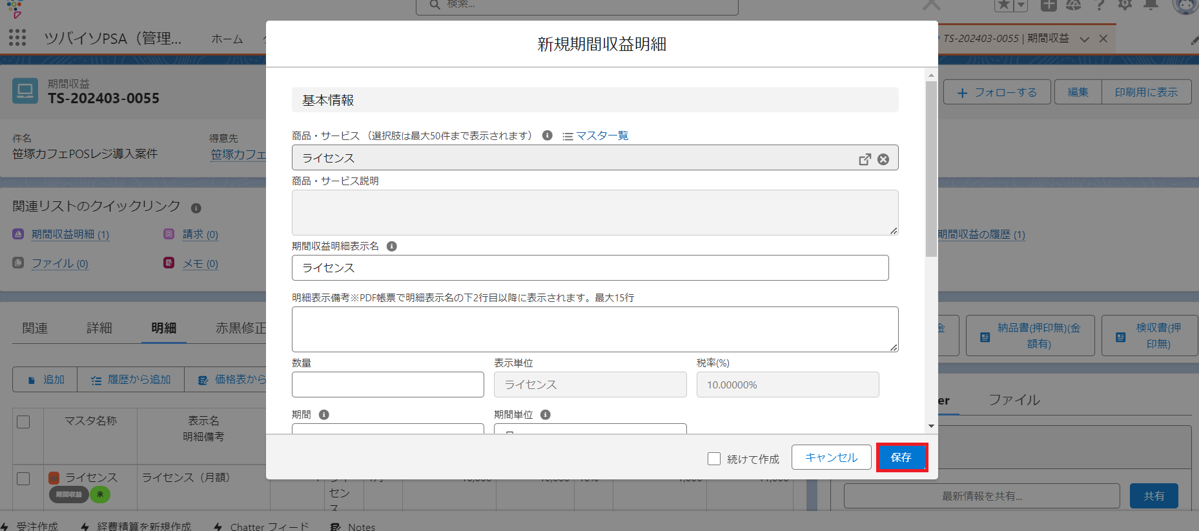Click the 納品書 document icon

pos(985,337)
